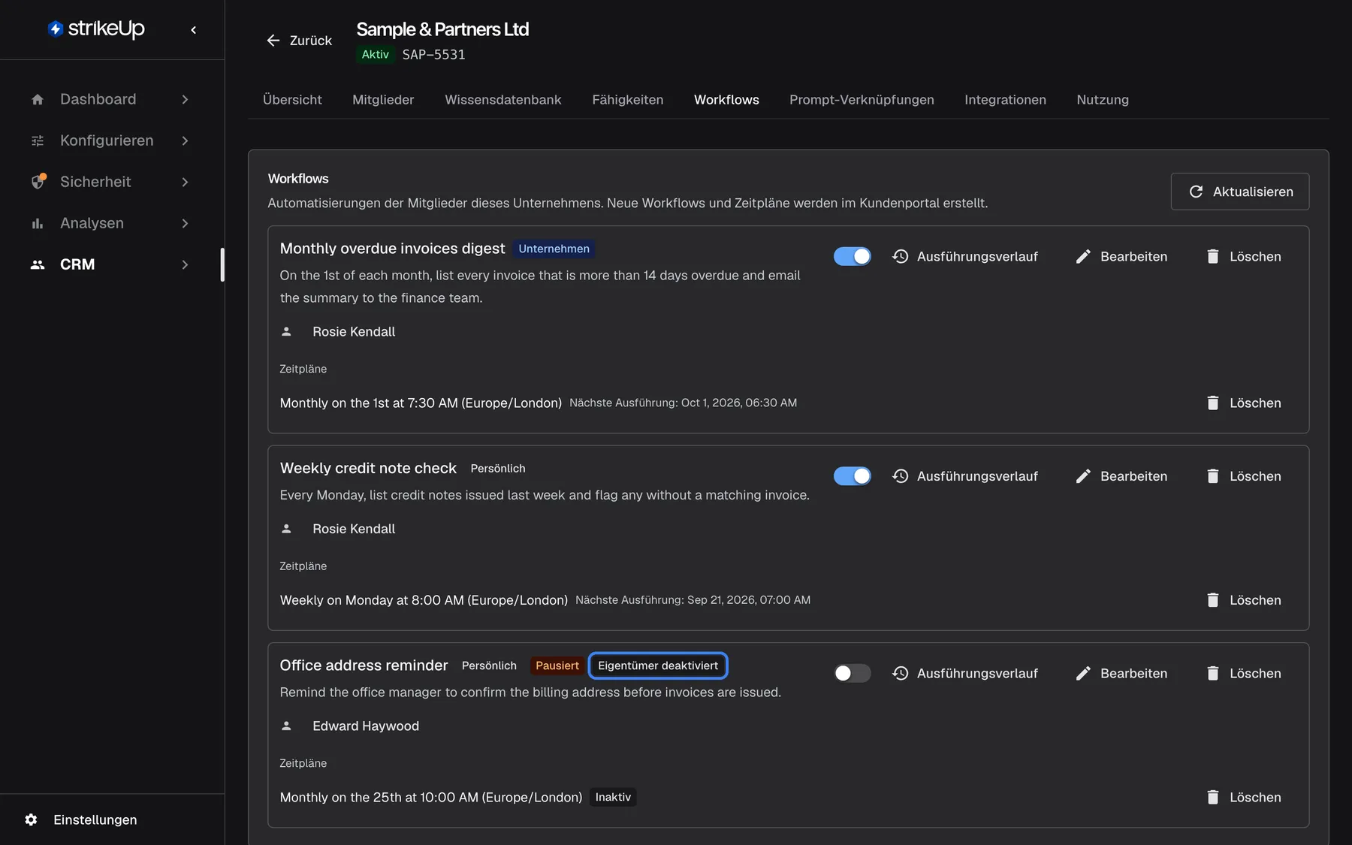Switch to the Prompt-Verknüpfungen tab
This screenshot has height=845, width=1352.
[x=862, y=100]
